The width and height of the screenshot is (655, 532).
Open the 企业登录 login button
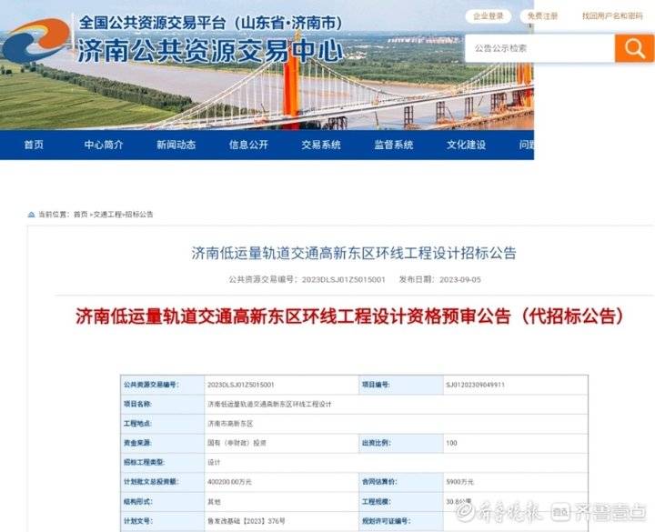488,16
